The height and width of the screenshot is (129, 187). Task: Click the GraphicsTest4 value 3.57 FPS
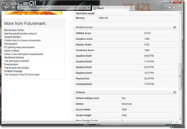pos(149,73)
